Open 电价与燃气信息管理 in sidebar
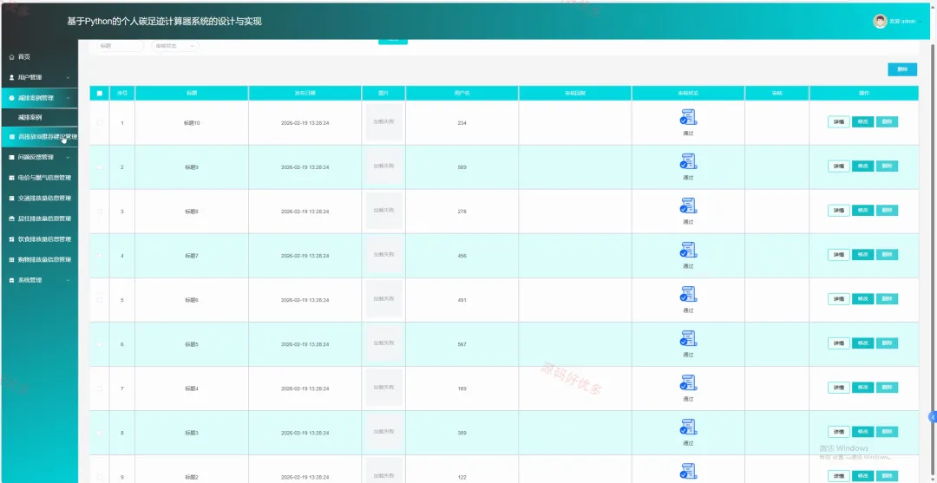Viewport: 937px width, 483px height. coord(39,178)
